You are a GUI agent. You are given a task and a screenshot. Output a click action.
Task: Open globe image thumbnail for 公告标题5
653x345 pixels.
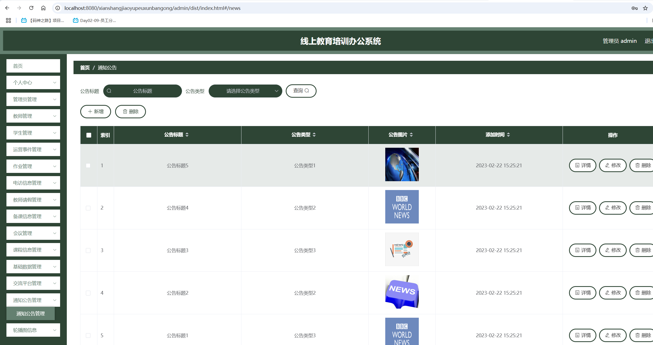[x=402, y=164]
